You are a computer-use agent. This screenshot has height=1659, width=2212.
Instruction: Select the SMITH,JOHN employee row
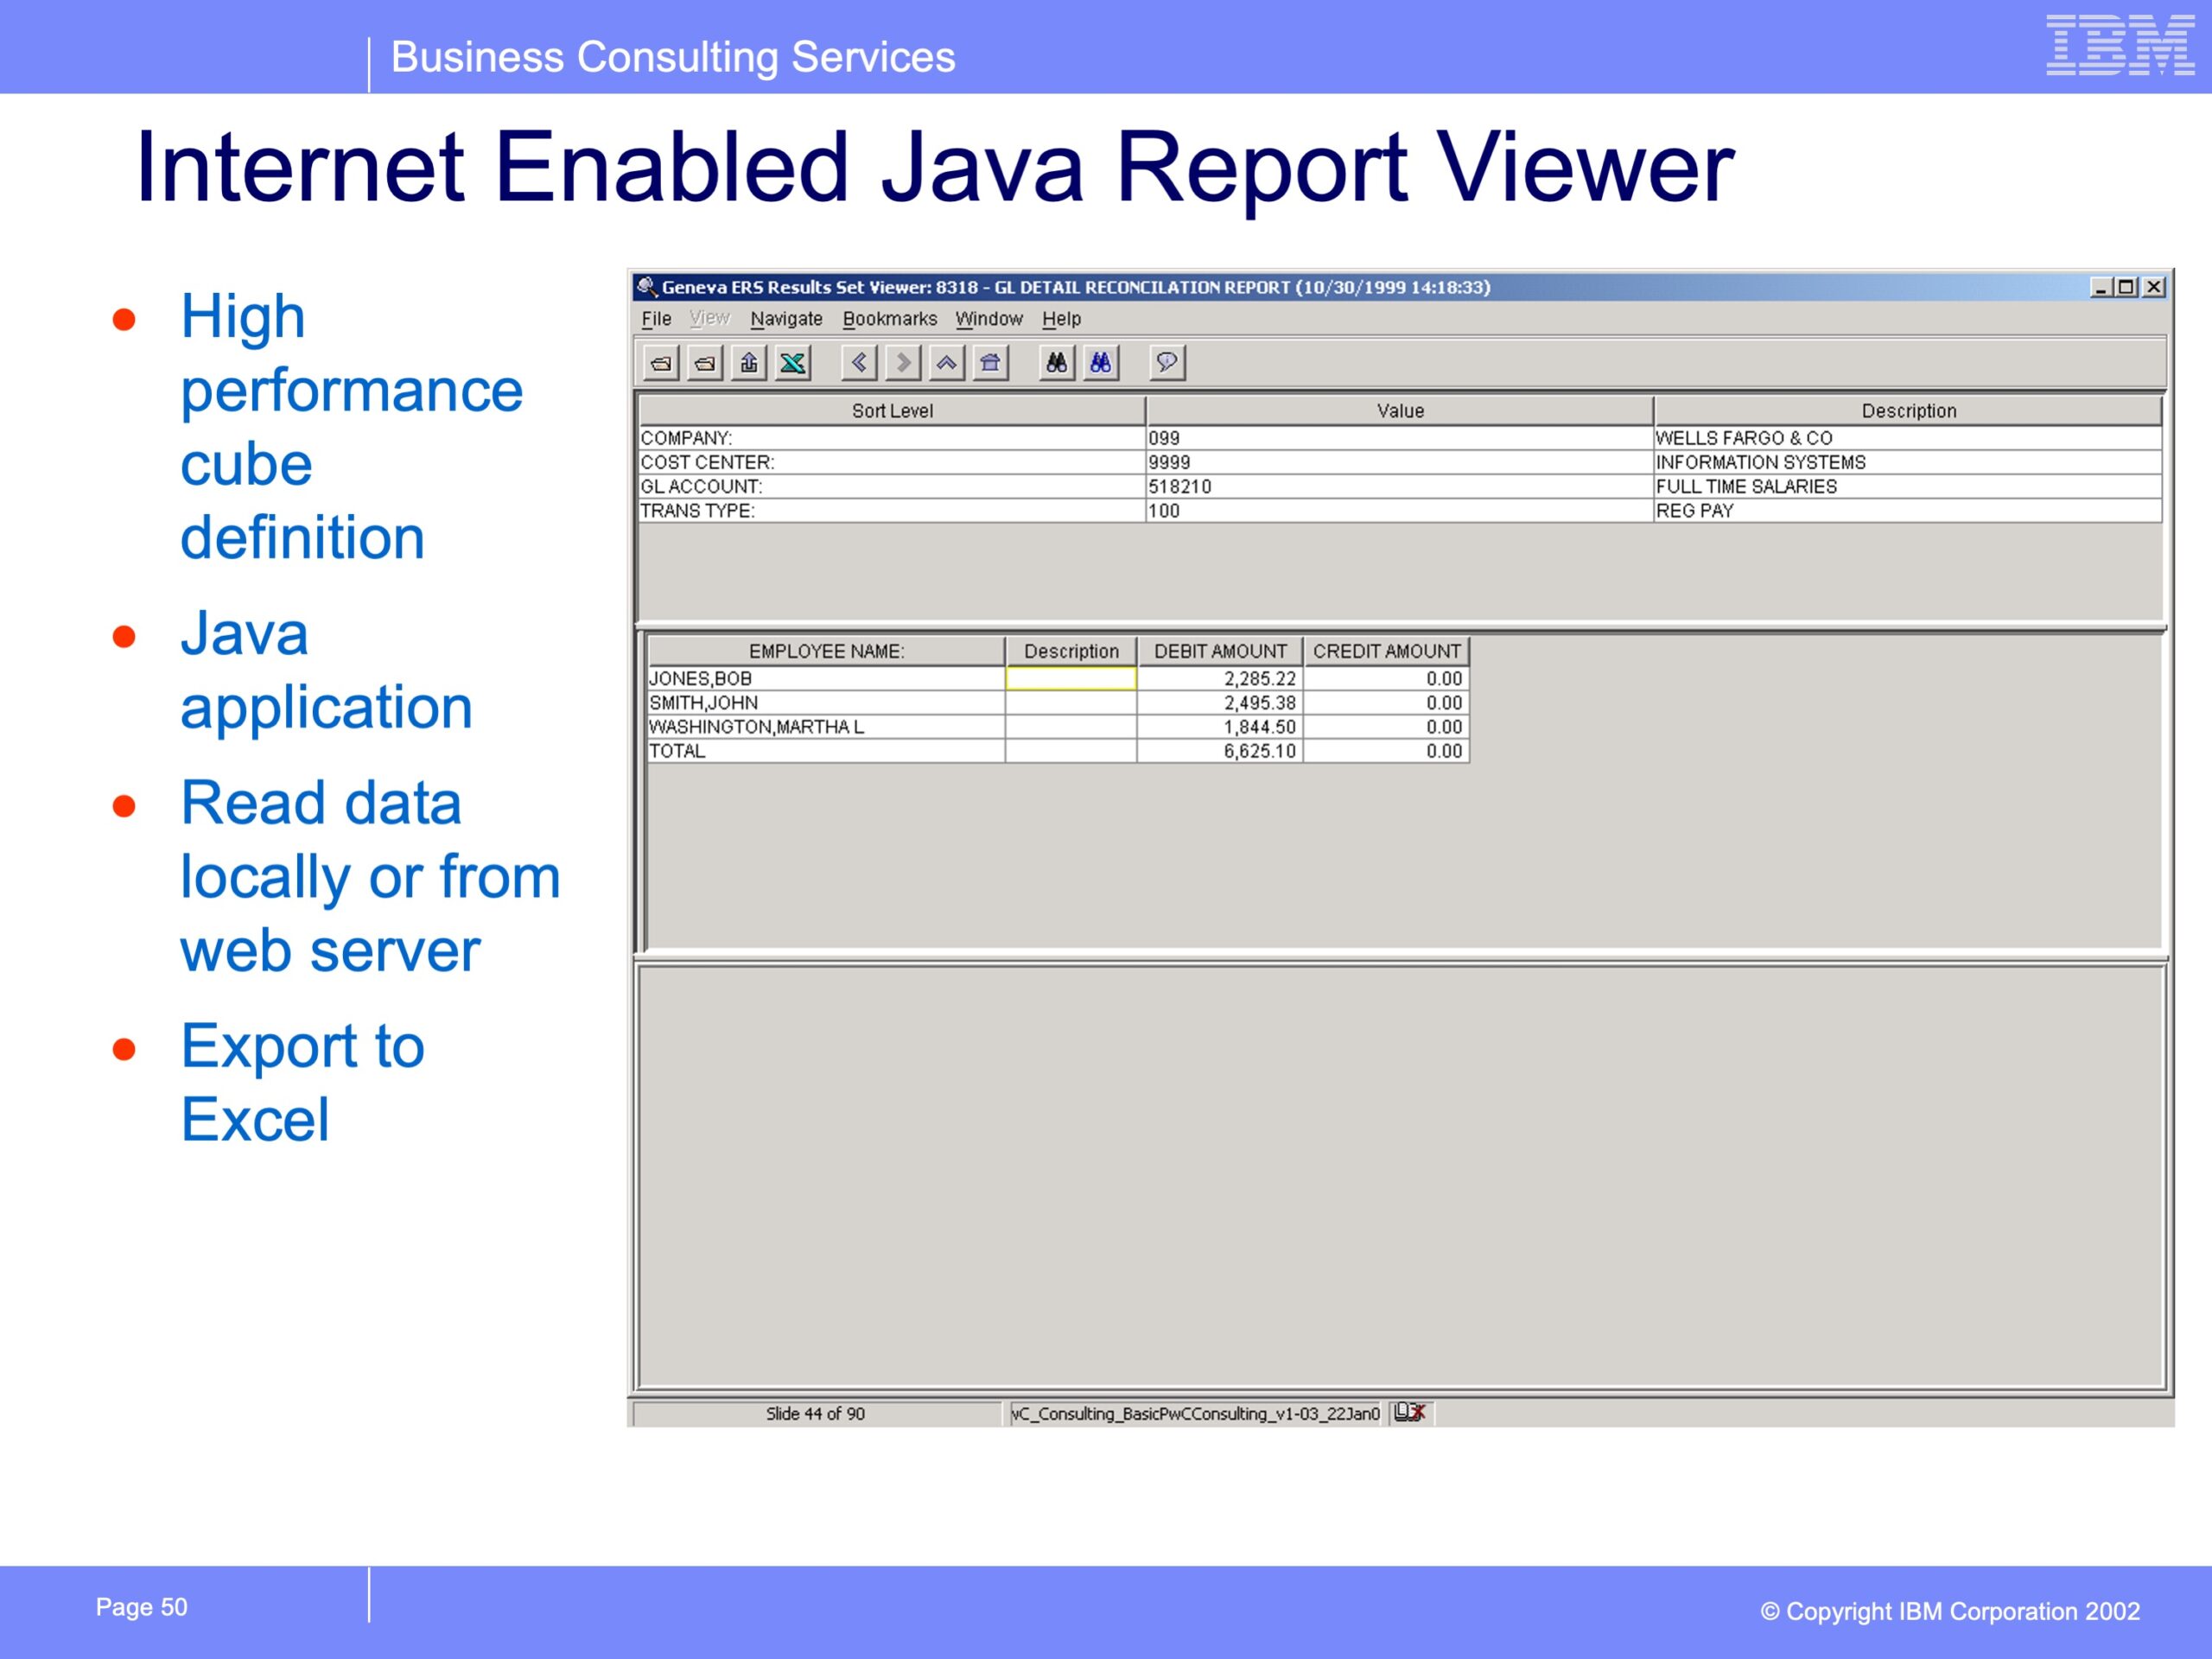826,703
